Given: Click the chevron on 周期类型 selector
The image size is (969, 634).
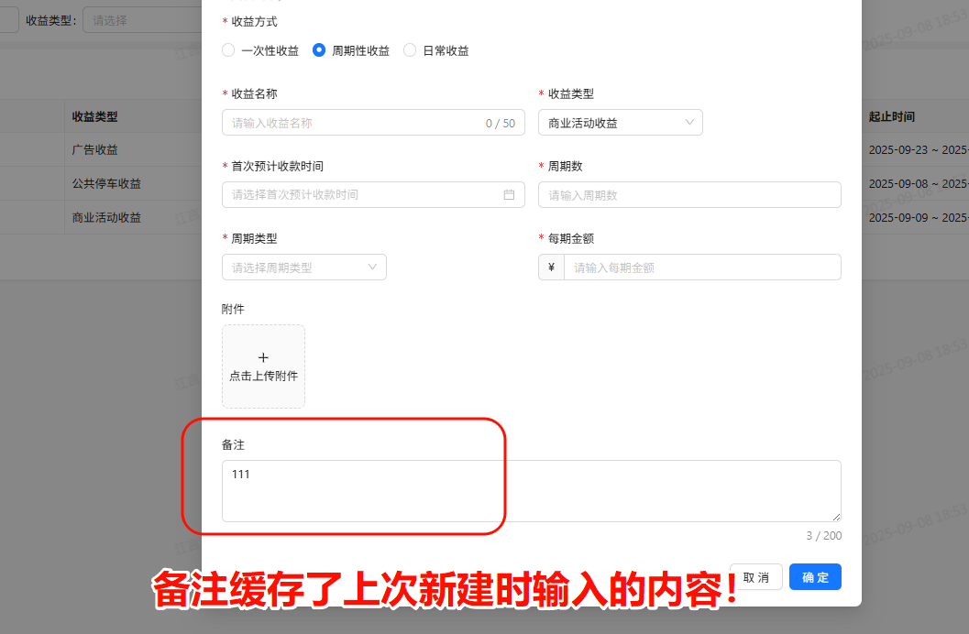Looking at the screenshot, I should pos(372,267).
